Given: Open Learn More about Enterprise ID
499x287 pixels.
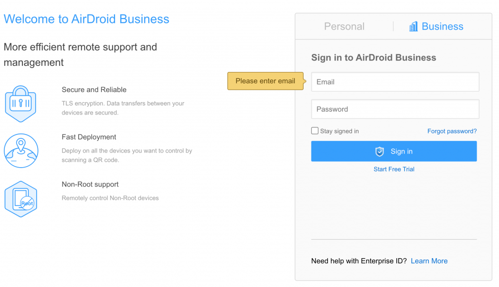Looking at the screenshot, I should click(x=429, y=261).
